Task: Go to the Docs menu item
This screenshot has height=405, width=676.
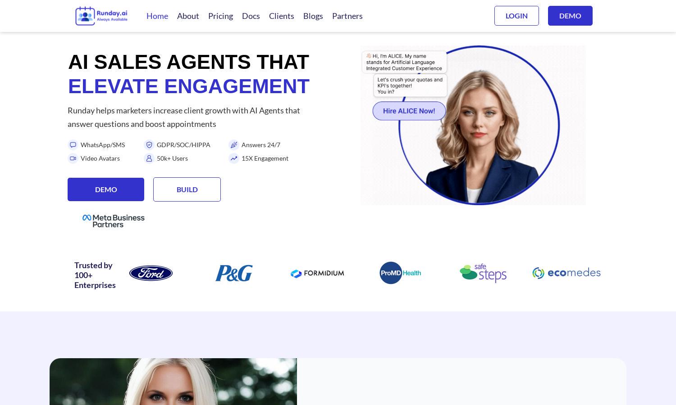Action: tap(251, 16)
